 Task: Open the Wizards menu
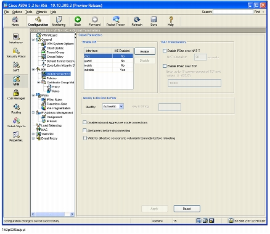(41, 12)
